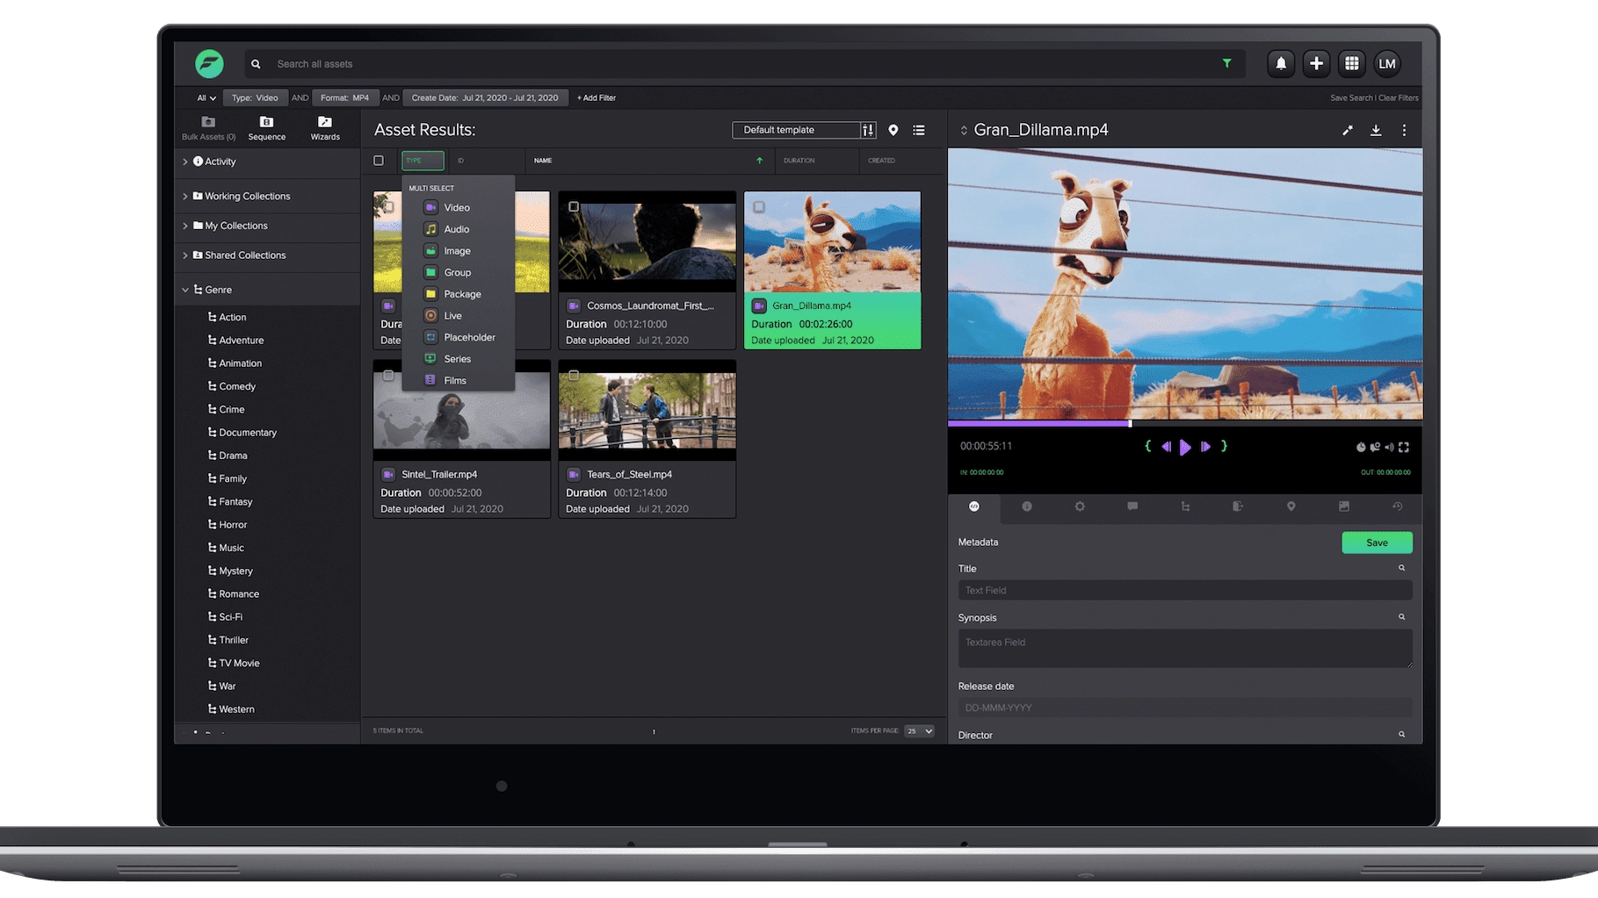
Task: Choose Image in the type multi-select
Action: [458, 251]
